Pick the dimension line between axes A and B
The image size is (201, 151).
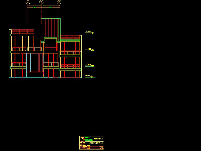click(35, 8)
